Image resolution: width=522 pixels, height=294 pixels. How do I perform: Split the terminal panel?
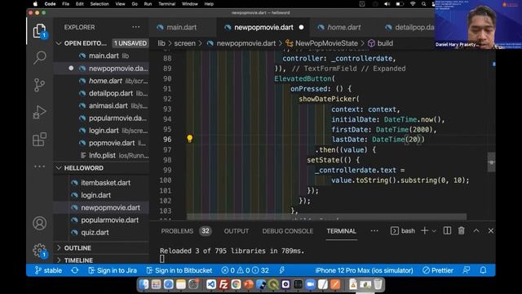coord(447,230)
